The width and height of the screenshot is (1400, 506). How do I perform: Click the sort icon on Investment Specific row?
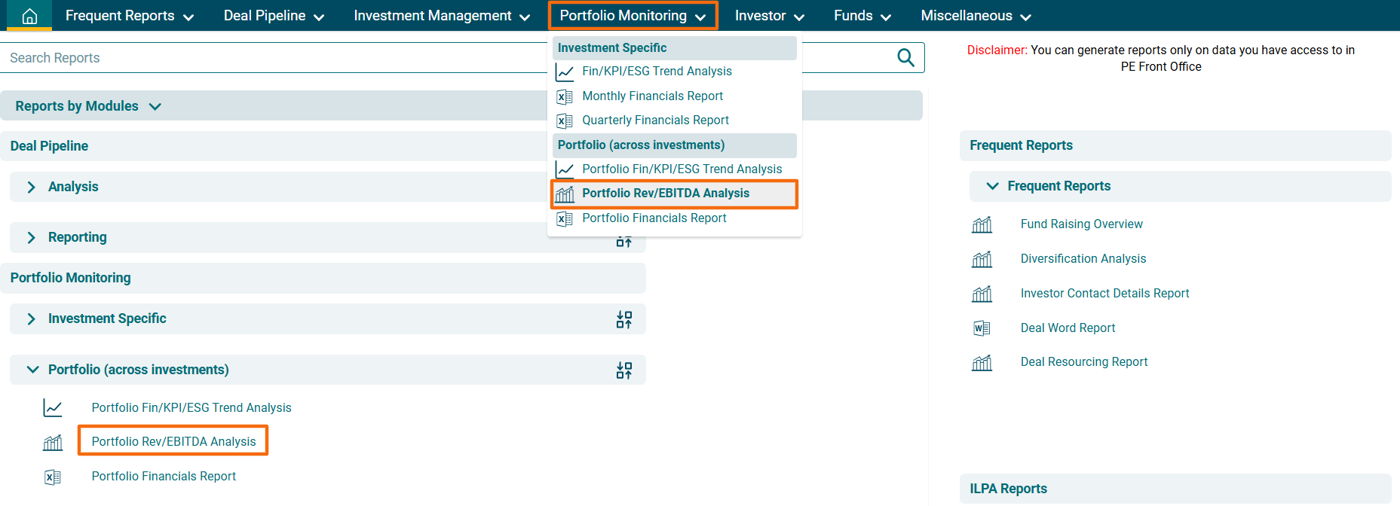(623, 319)
